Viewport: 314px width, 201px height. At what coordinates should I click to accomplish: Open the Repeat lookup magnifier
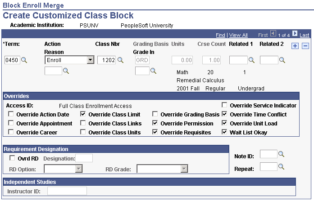coord(282,166)
